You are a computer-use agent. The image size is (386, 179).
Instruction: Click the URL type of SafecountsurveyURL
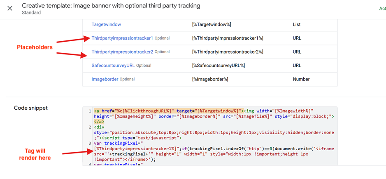coord(297,66)
